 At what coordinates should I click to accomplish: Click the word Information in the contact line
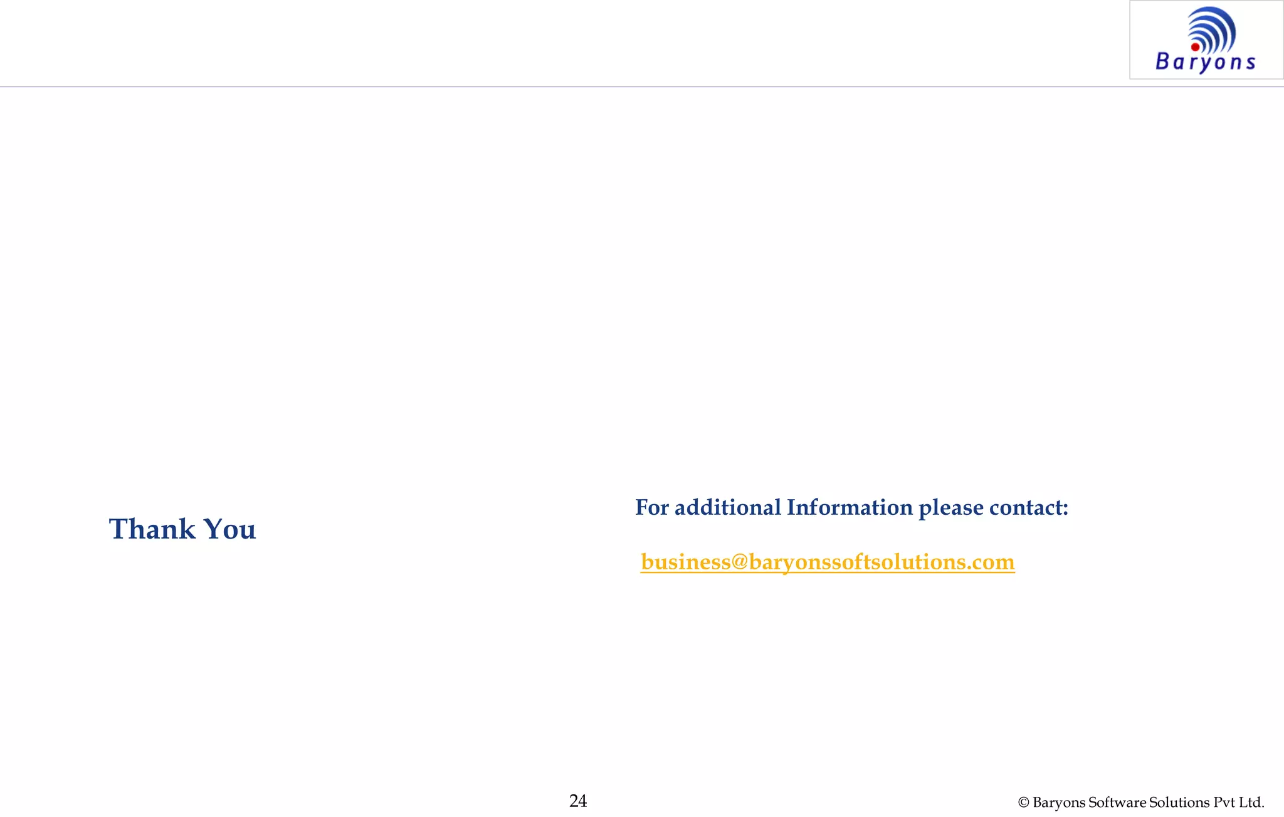(x=850, y=507)
